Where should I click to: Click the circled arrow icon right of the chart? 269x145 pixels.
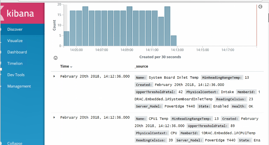(x=260, y=7)
